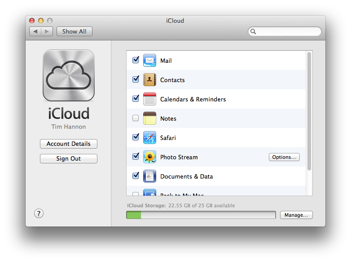Viewport: 351px width, 262px height.
Task: Open Photo Stream Options
Action: click(284, 157)
